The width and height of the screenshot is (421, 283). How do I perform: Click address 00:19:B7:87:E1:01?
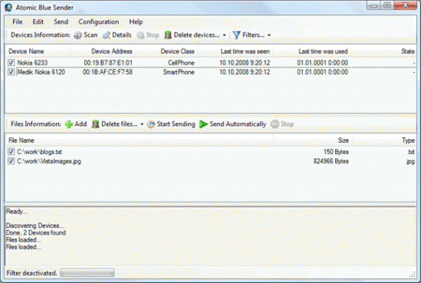108,63
